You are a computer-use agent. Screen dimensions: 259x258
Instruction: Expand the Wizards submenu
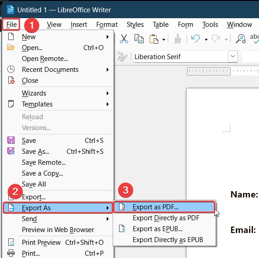(x=58, y=93)
